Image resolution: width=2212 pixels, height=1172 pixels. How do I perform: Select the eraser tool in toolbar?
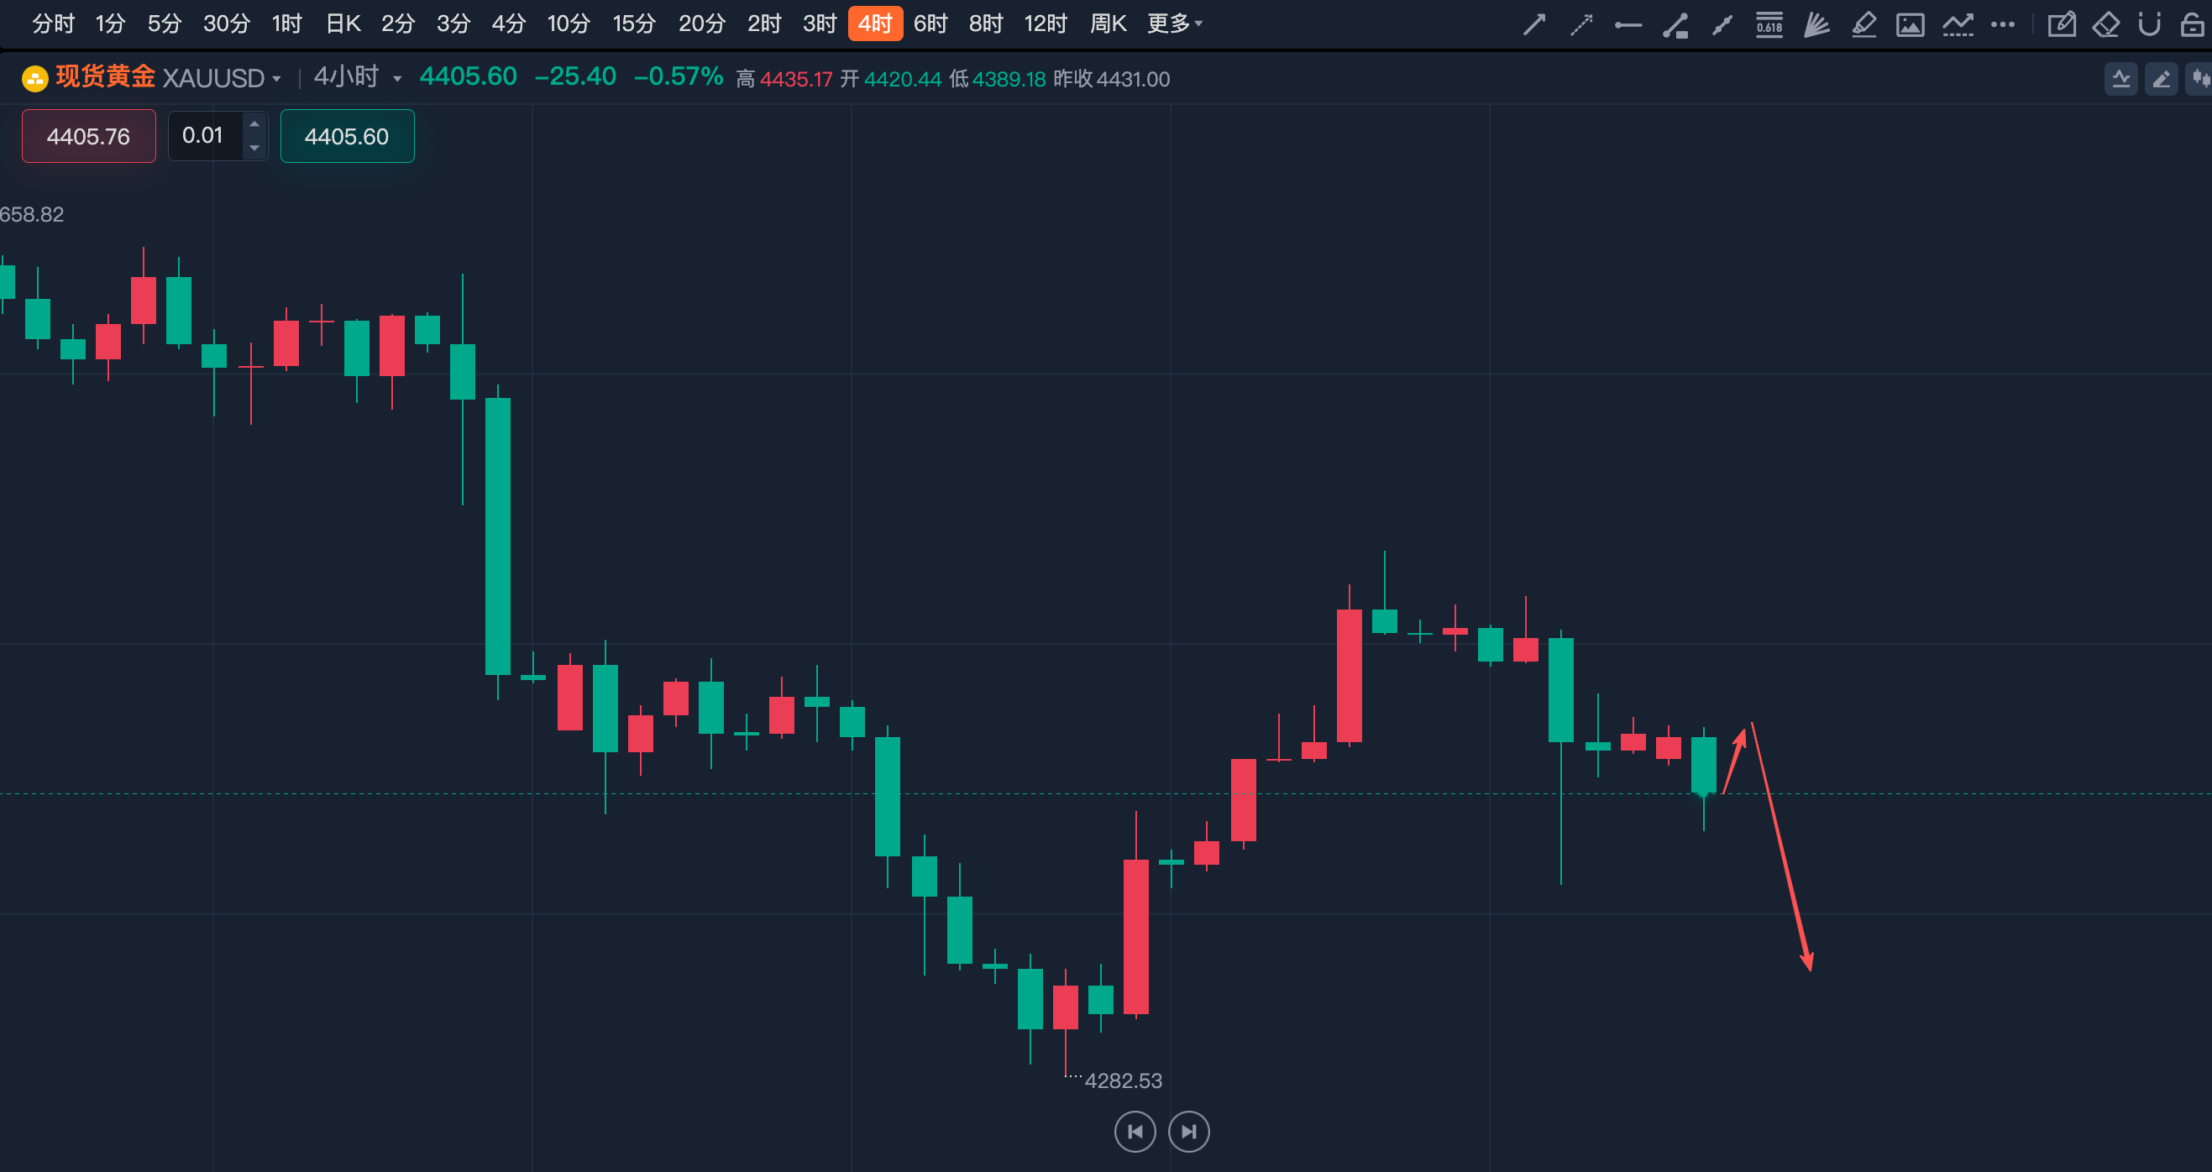pos(2105,24)
